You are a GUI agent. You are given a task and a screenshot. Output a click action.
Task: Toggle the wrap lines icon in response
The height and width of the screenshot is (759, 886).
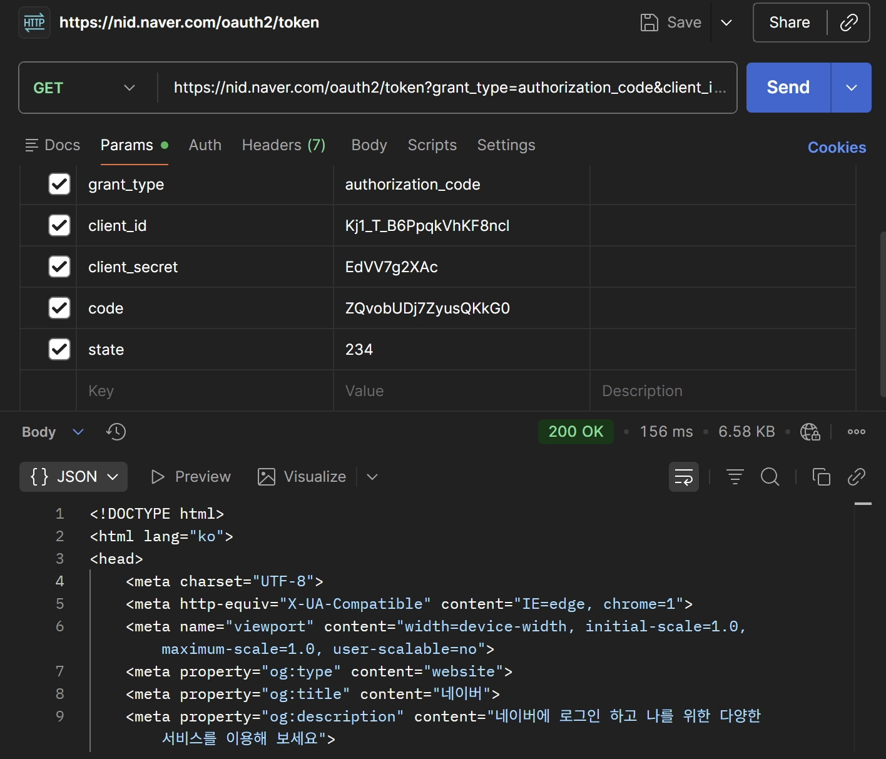tap(683, 477)
